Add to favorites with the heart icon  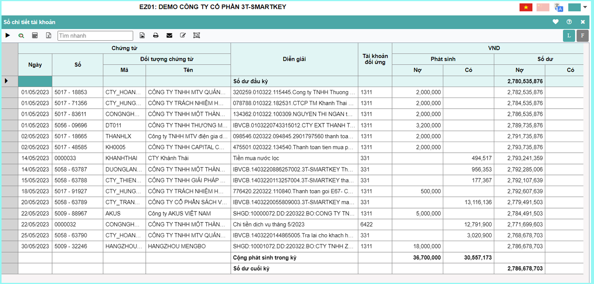(556, 22)
